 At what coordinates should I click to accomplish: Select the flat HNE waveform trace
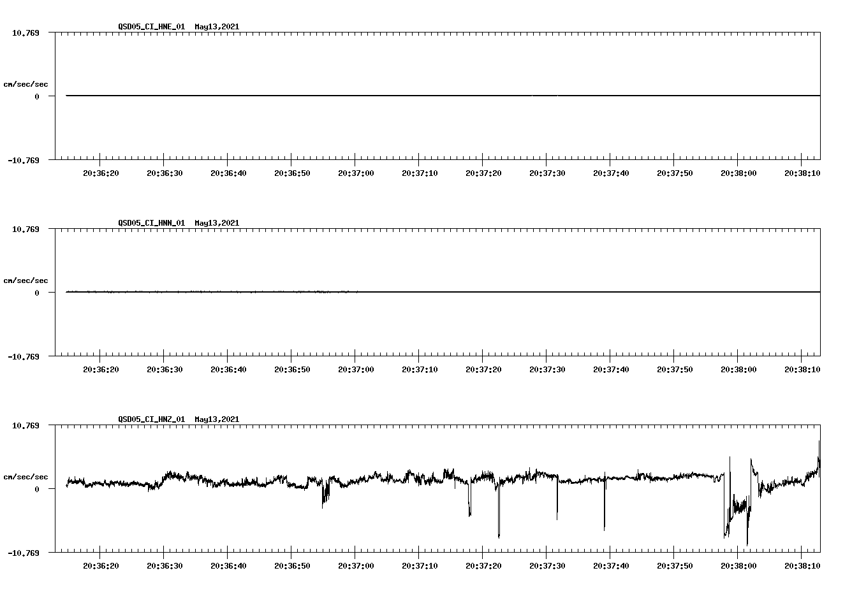(x=383, y=96)
